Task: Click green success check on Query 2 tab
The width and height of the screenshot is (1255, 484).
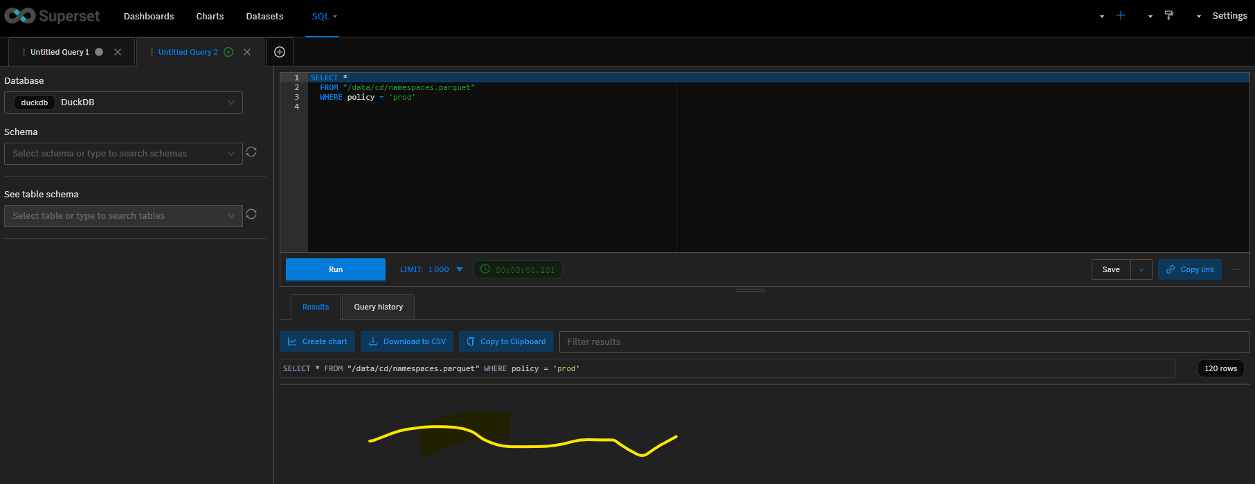Action: [x=228, y=52]
